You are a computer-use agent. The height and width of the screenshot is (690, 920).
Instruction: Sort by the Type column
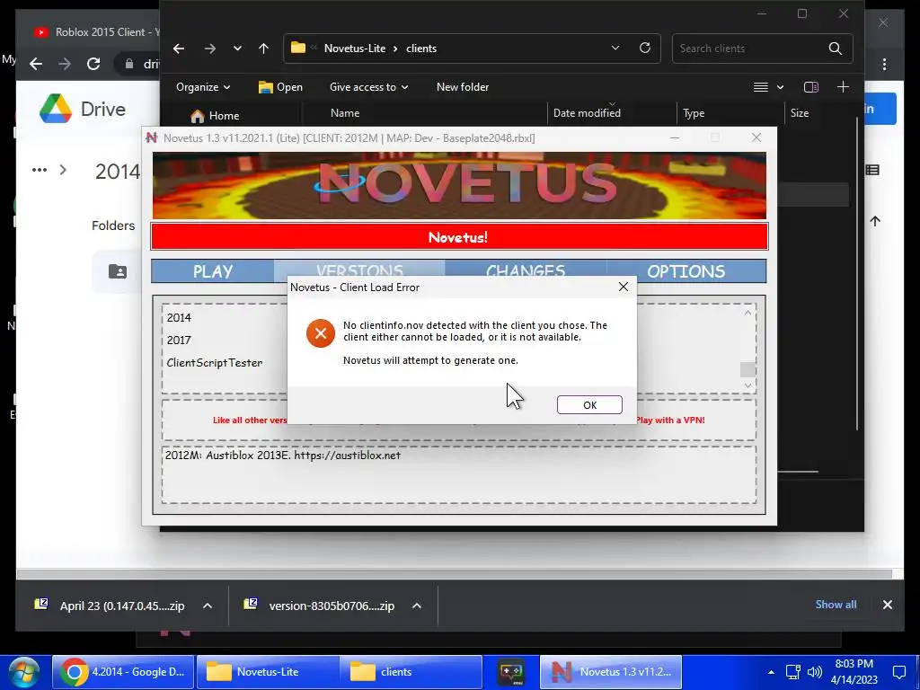(x=694, y=113)
